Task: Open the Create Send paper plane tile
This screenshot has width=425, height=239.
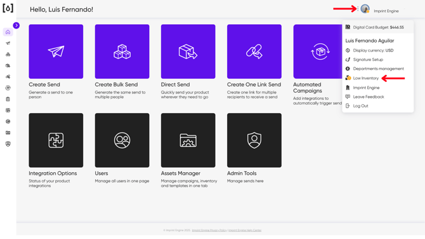Action: (56, 51)
